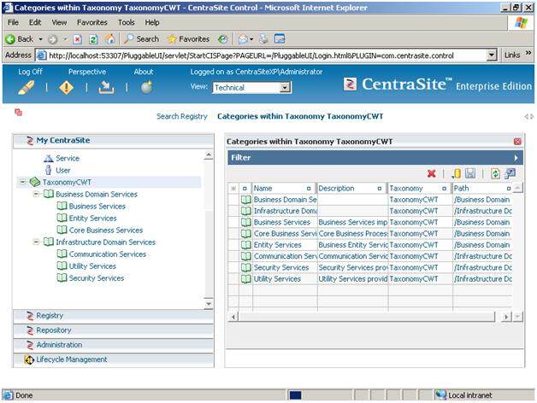The height and width of the screenshot is (403, 537).
Task: Click the book icon beside Utility Services row
Action: pos(246,279)
